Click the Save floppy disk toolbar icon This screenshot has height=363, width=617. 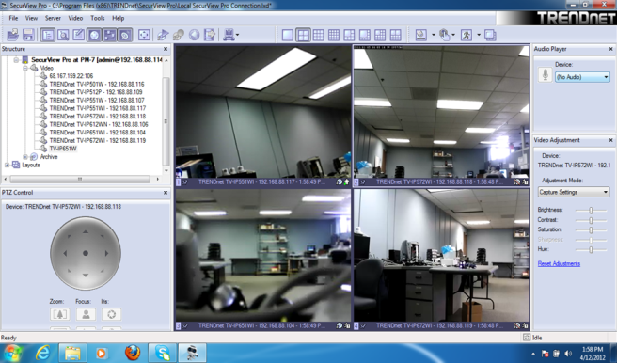tap(28, 35)
